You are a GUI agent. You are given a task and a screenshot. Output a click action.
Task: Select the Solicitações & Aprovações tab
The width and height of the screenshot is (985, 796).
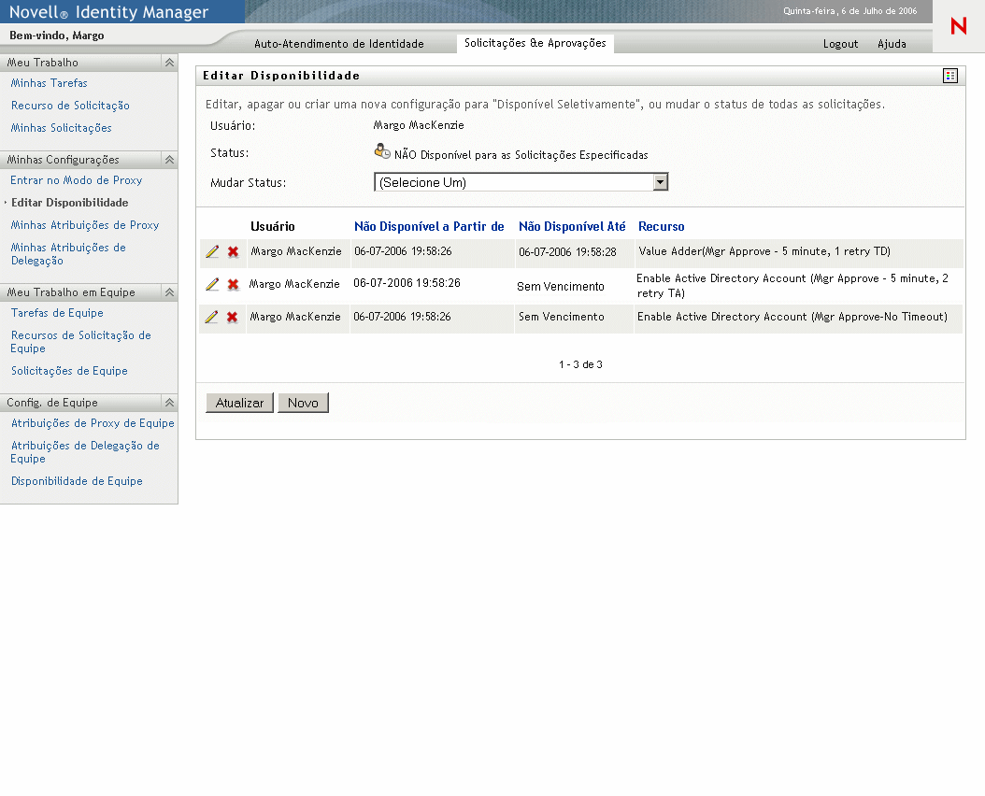click(x=535, y=44)
